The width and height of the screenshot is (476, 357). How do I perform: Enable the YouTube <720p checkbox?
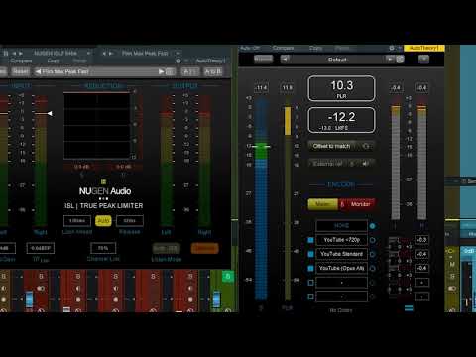[310, 240]
